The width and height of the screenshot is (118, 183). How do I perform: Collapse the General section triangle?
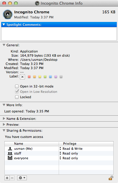point(4,45)
